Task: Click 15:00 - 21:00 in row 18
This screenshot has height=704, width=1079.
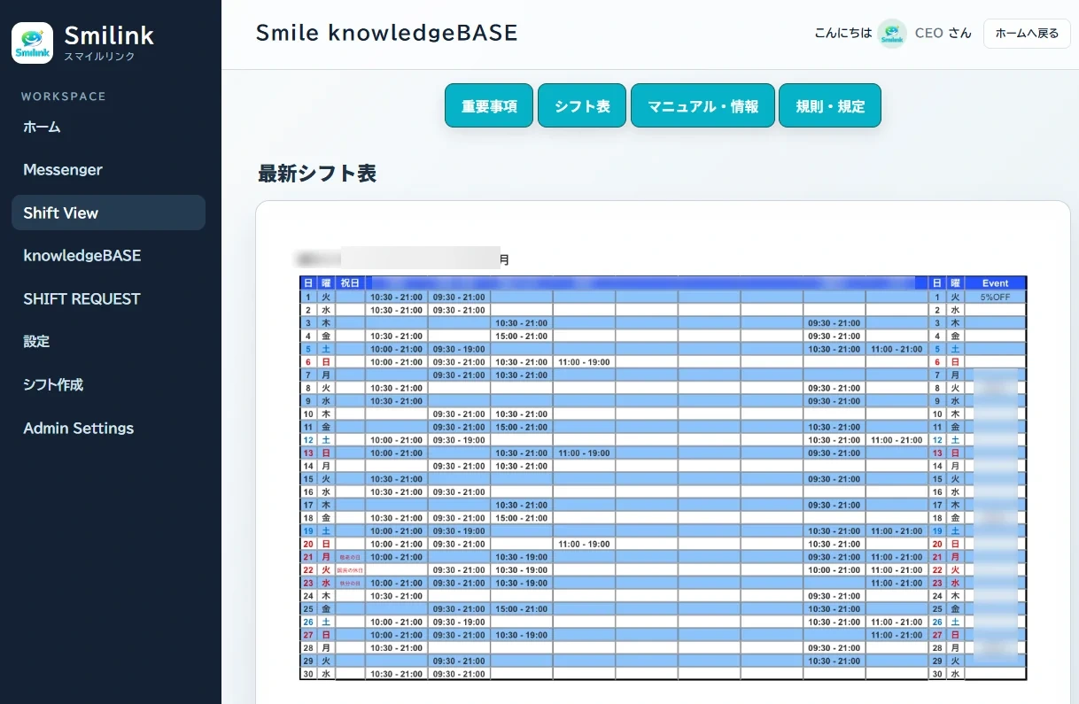Action: pyautogui.click(x=521, y=518)
